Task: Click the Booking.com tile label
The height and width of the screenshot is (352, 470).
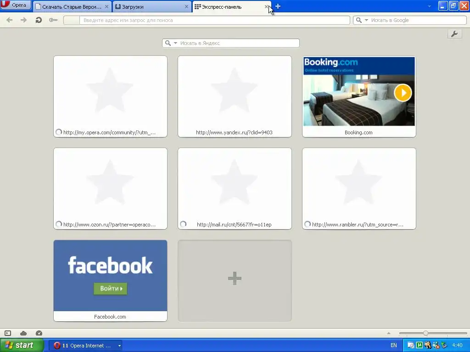Action: point(358,132)
